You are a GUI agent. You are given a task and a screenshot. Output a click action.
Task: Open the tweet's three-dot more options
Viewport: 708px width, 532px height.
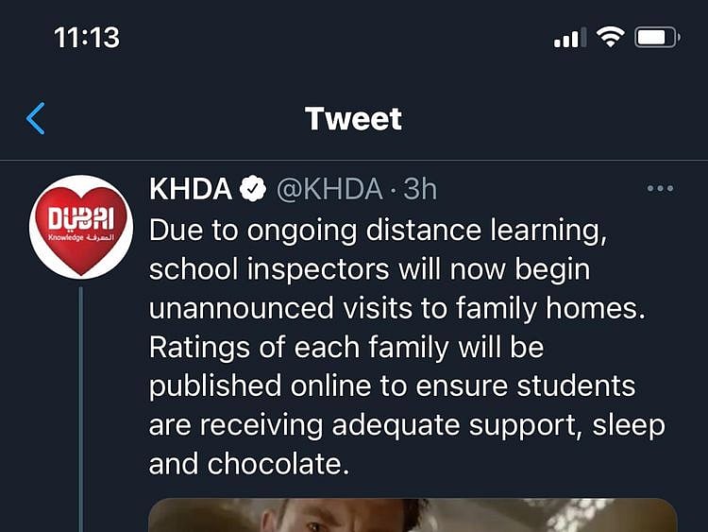point(660,189)
